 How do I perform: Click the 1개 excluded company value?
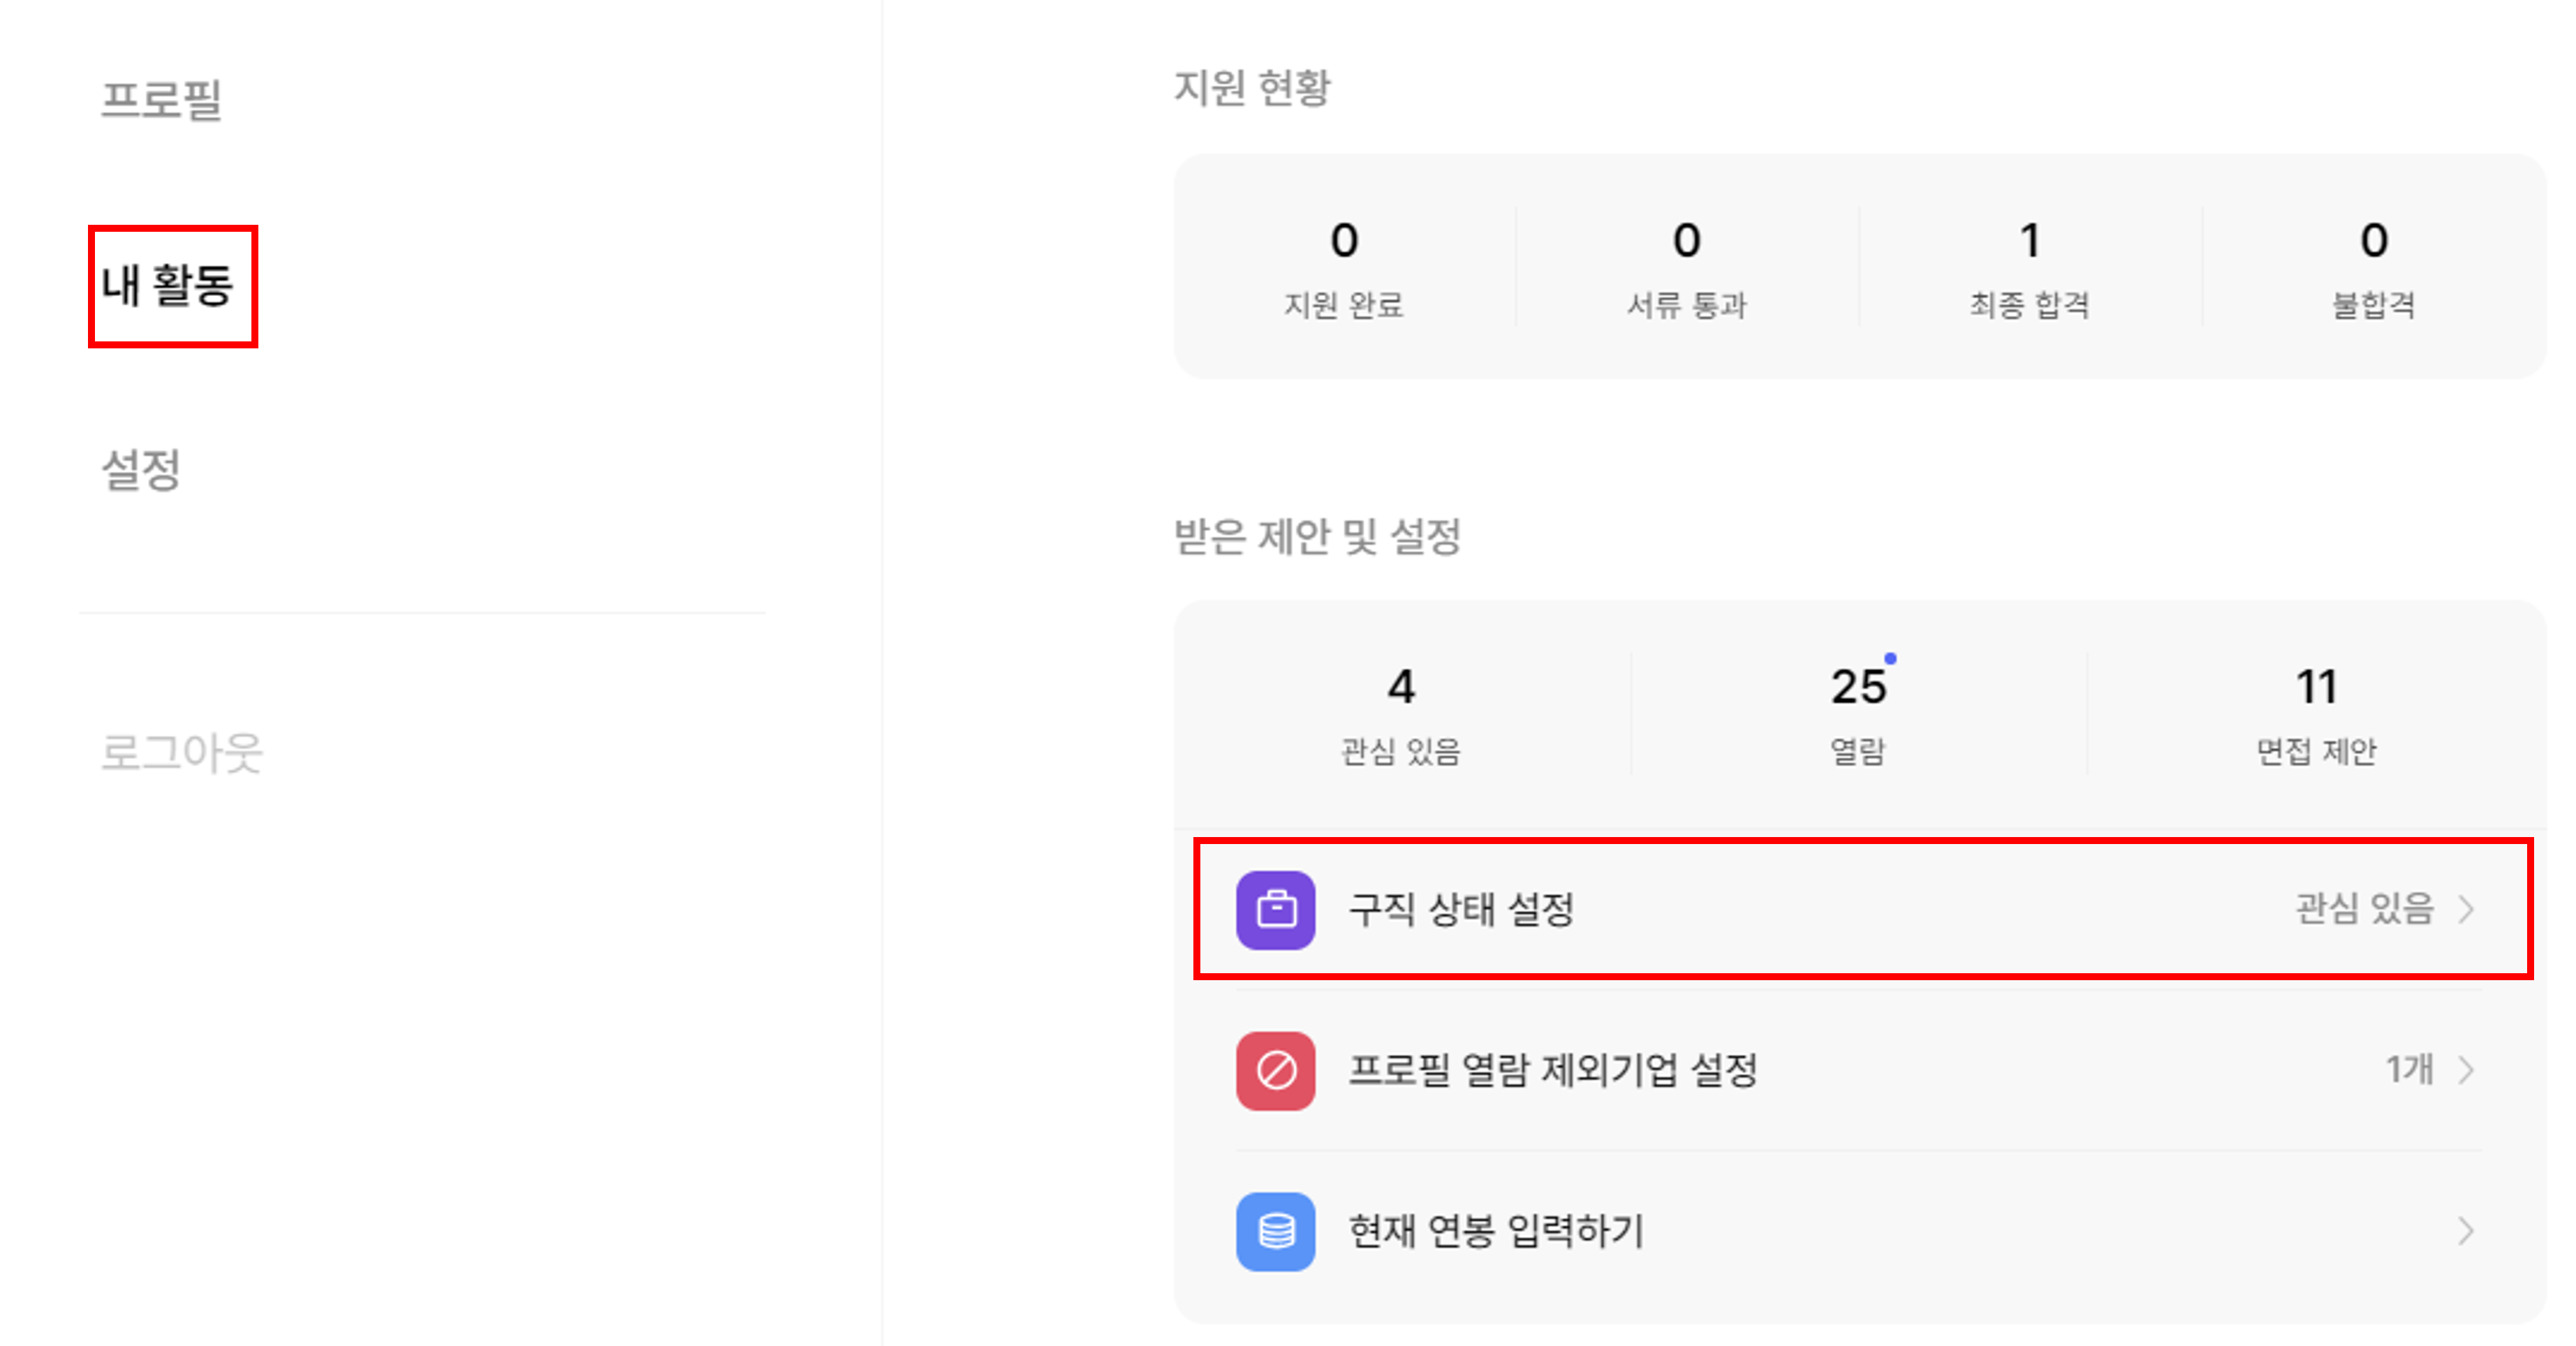click(x=2410, y=1070)
